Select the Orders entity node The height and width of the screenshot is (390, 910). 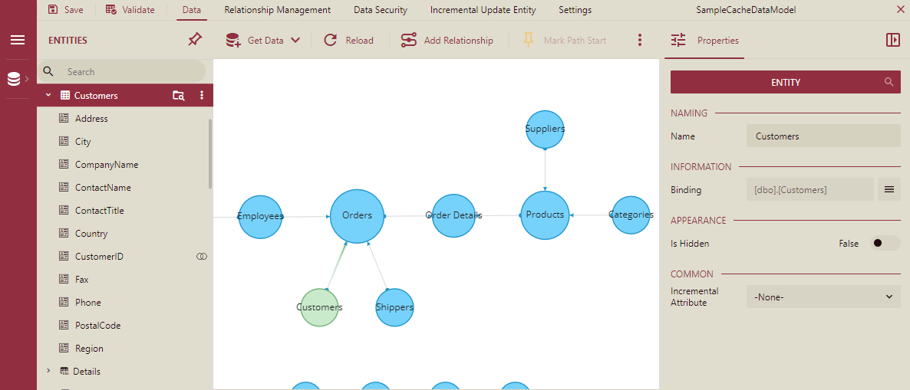(357, 216)
